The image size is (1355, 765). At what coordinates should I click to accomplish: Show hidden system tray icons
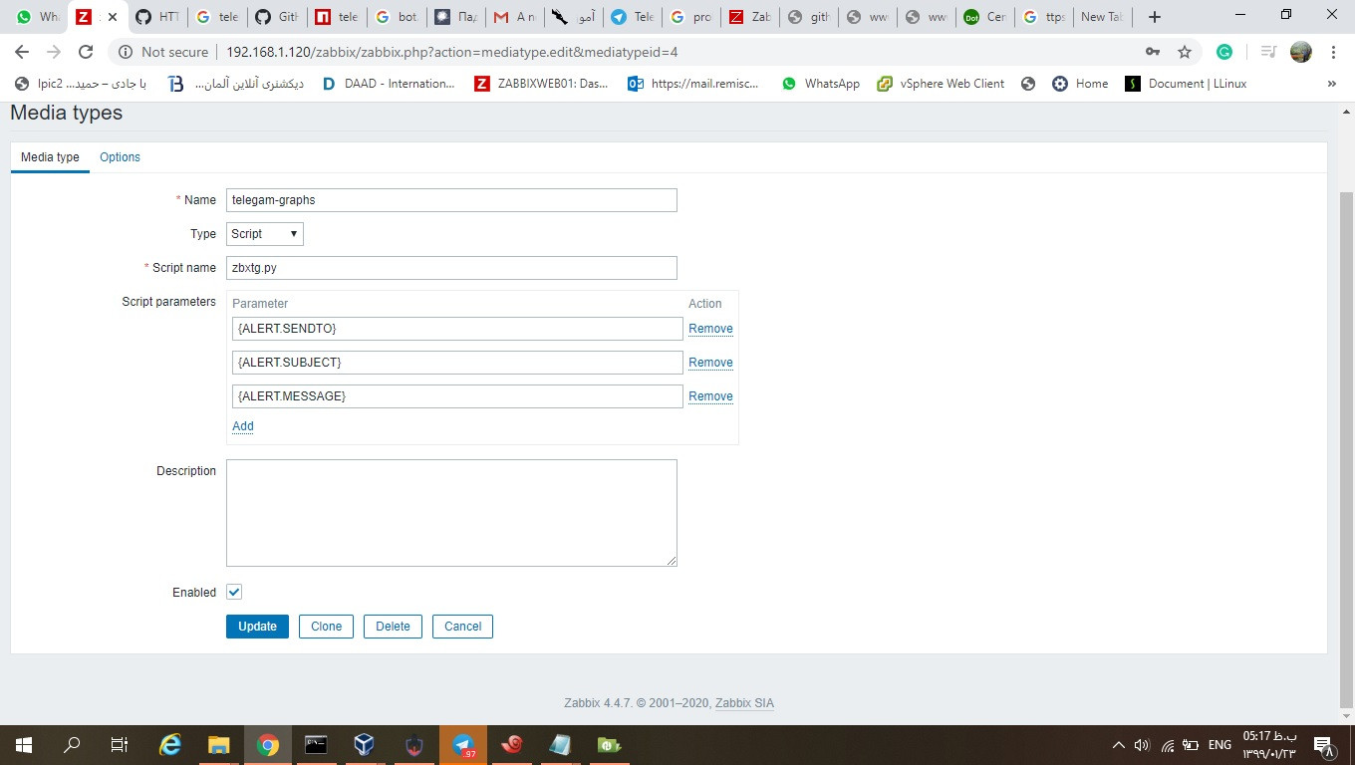(1118, 745)
